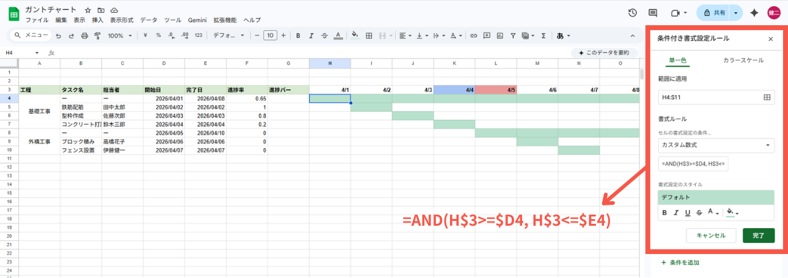Toggle italic in the main toolbar
This screenshot has width=788, height=278.
(x=312, y=36)
